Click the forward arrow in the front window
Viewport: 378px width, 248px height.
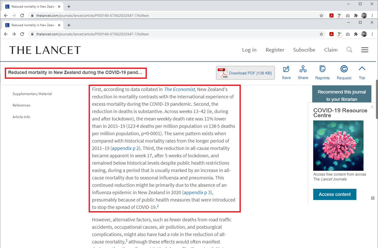click(x=14, y=34)
